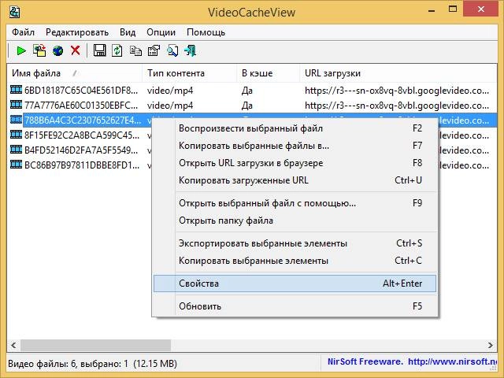504x378 pixels.
Task: Sort by Тип контента column header
Action: tap(190, 73)
